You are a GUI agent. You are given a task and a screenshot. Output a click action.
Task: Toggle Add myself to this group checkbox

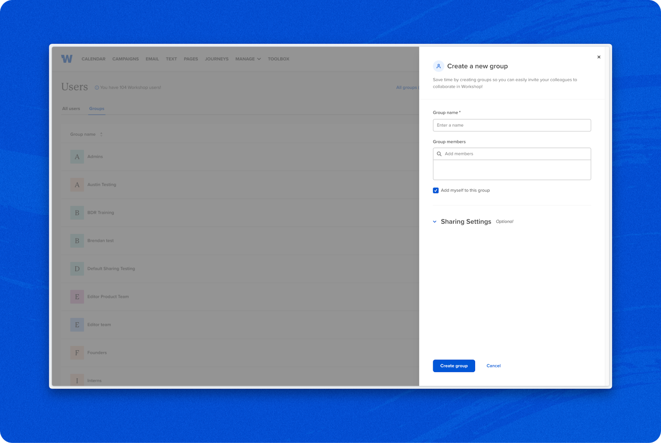pyautogui.click(x=435, y=191)
